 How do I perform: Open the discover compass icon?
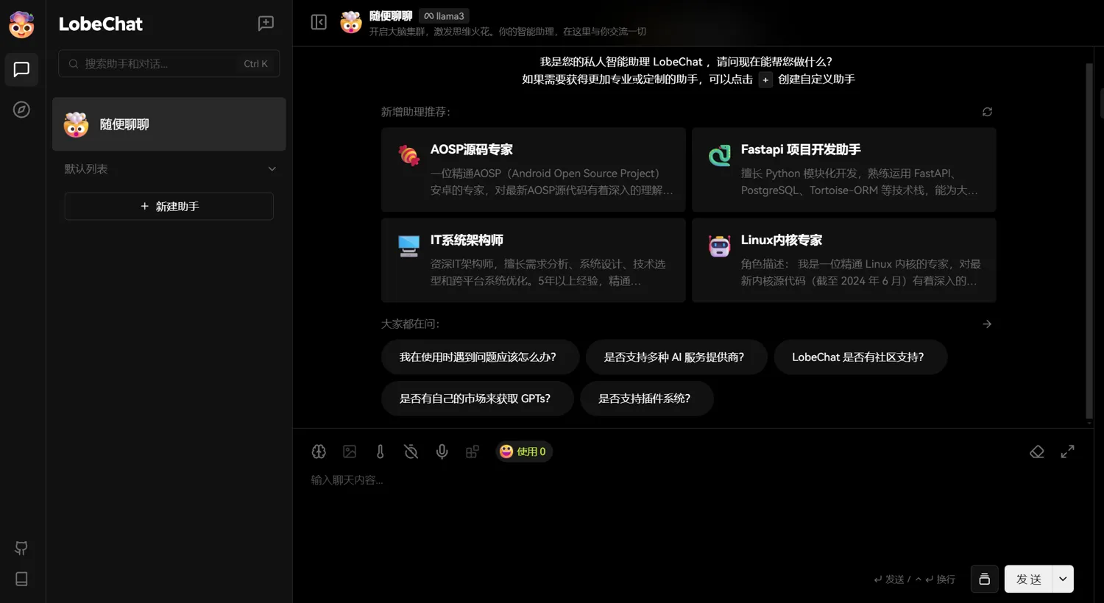tap(21, 110)
